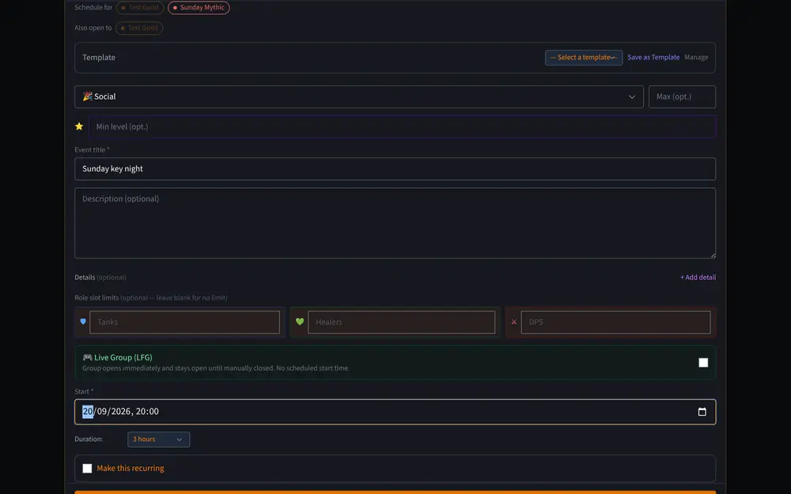Viewport: 791px width, 494px height.
Task: Open the Select a template dropdown
Action: 584,58
